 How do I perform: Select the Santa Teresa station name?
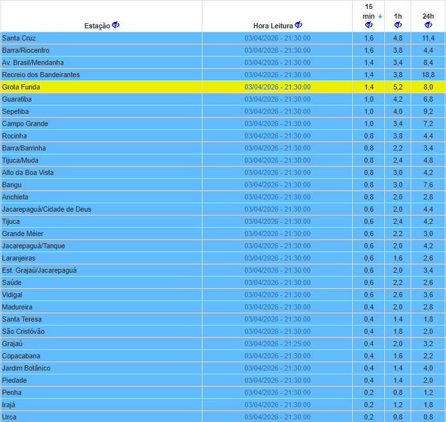22,320
